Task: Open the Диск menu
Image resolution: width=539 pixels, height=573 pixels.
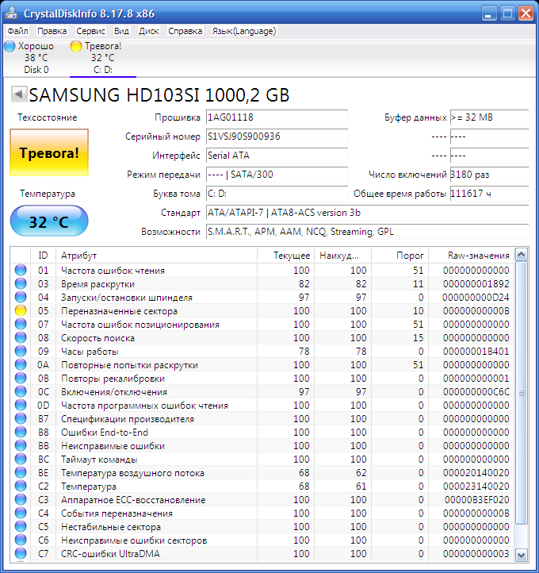Action: pos(149,31)
